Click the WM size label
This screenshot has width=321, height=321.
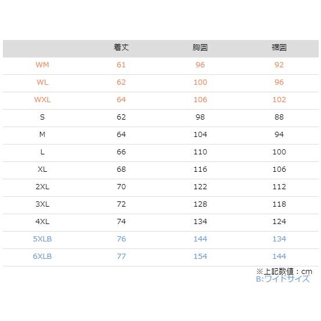(x=42, y=65)
